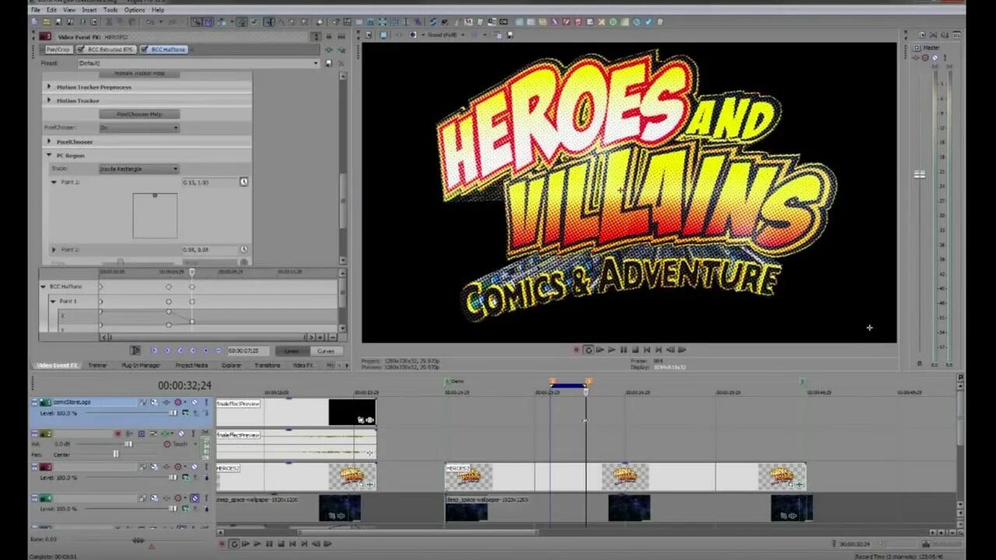Solo the comicStoreLogo track
The width and height of the screenshot is (996, 560).
[x=206, y=403]
